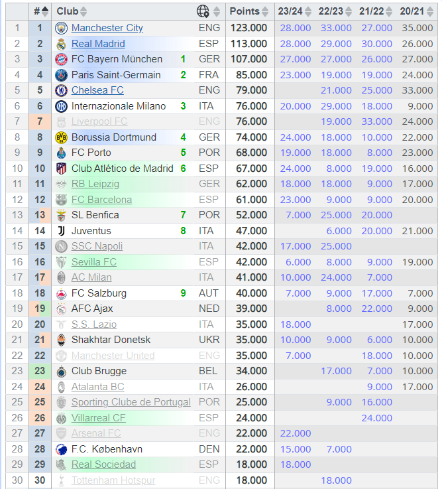
Task: Click Juventus 47.000 points cell
Action: pyautogui.click(x=251, y=231)
